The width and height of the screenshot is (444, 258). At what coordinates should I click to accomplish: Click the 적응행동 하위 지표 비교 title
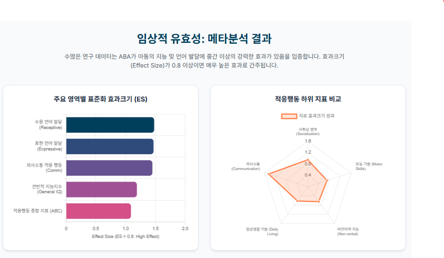[x=308, y=99]
